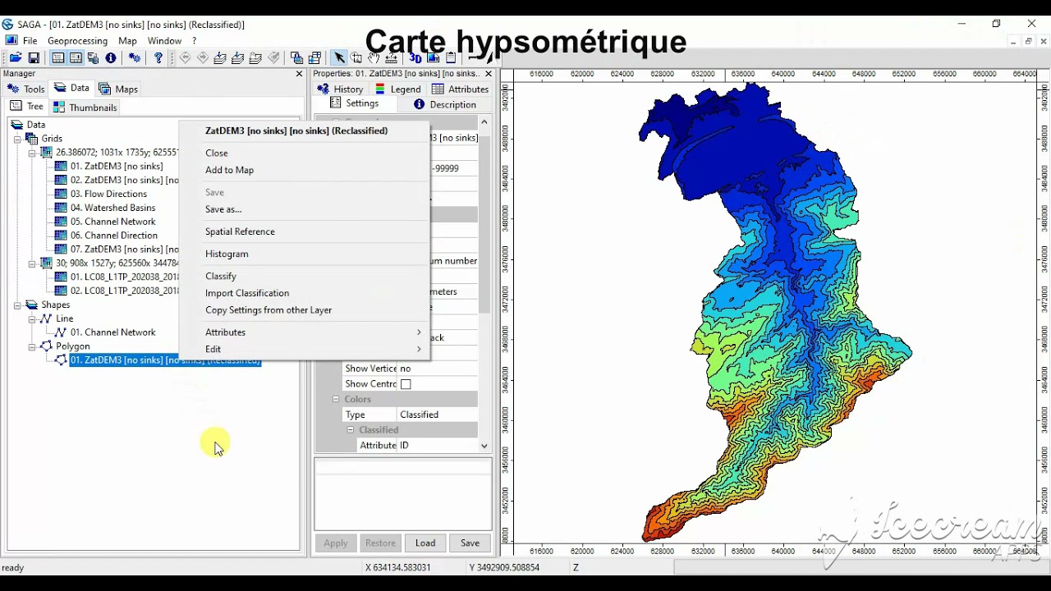Collapse the Line tree node
The image size is (1051, 591).
32,318
